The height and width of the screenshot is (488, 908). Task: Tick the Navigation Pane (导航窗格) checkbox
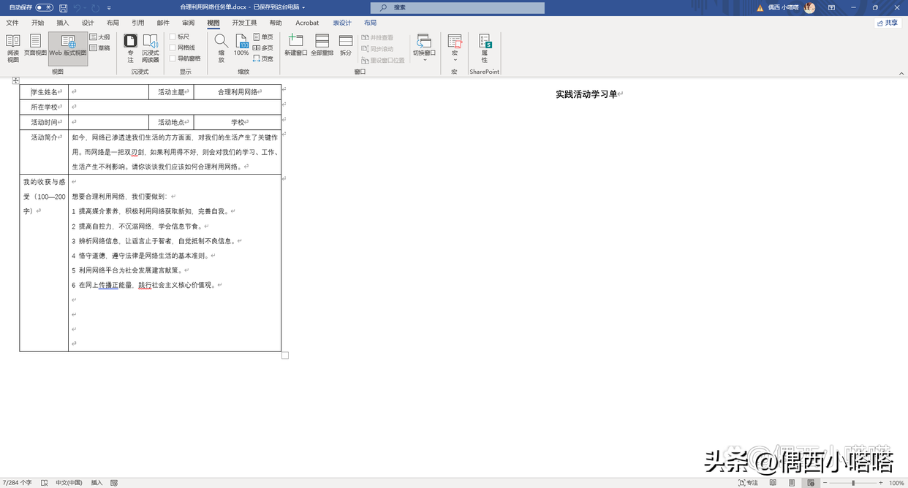pos(173,58)
